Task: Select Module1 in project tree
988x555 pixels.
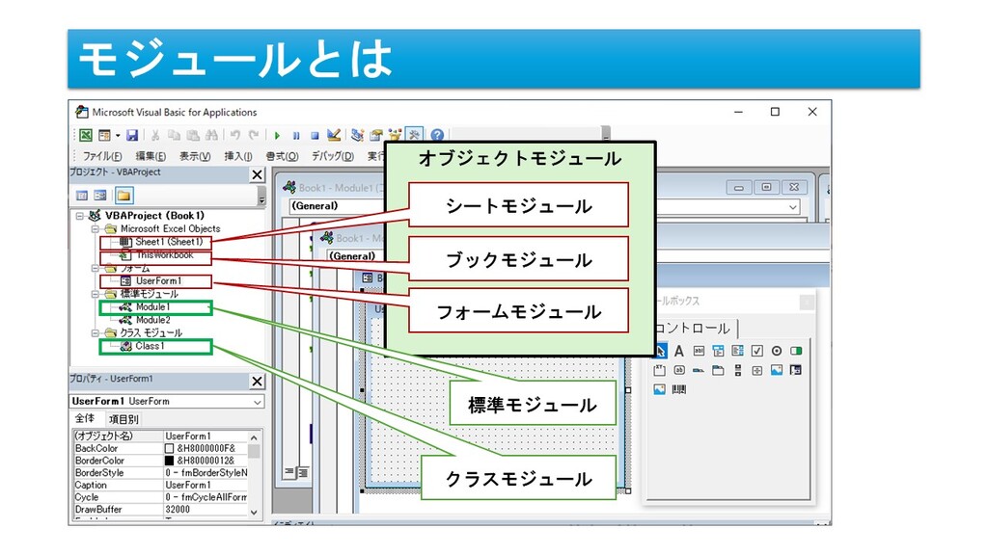Action: pos(152,307)
